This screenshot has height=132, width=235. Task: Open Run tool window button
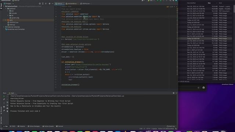pyautogui.click(x=6, y=126)
